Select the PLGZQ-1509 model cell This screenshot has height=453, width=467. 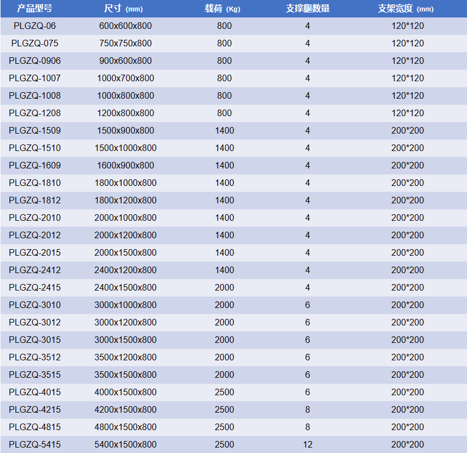click(34, 130)
